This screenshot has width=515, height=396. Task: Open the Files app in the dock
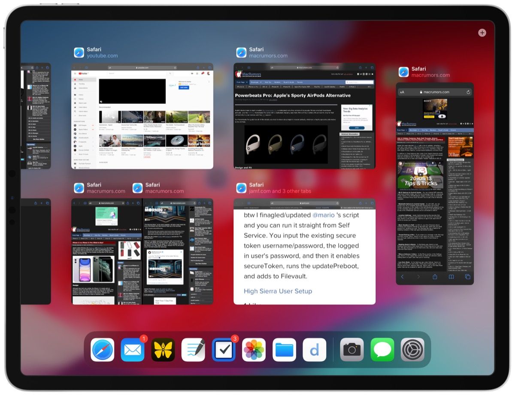coord(284,350)
